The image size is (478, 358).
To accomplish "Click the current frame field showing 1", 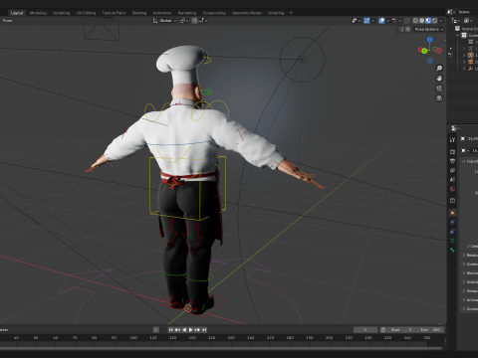I will 365,329.
